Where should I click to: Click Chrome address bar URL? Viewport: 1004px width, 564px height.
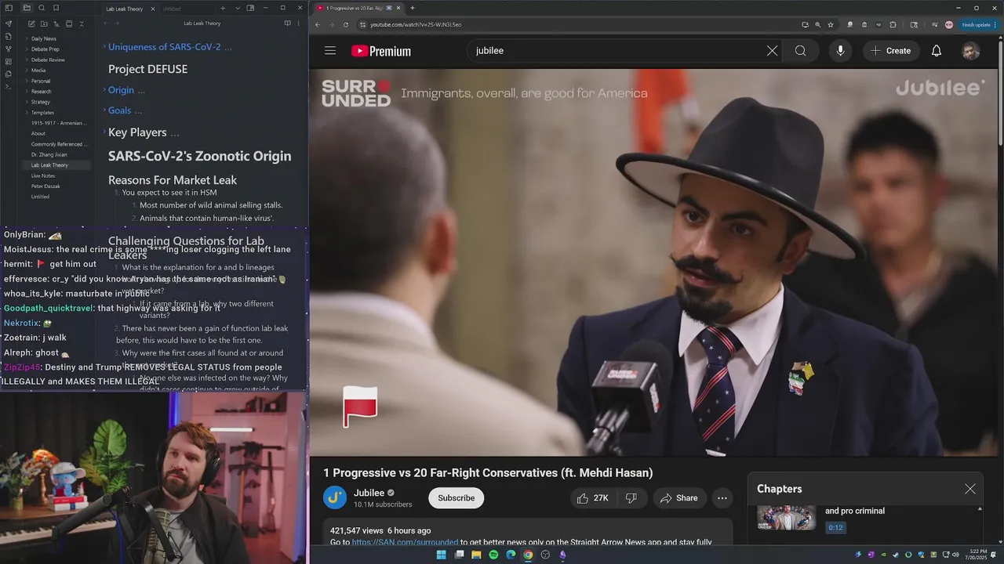click(416, 24)
